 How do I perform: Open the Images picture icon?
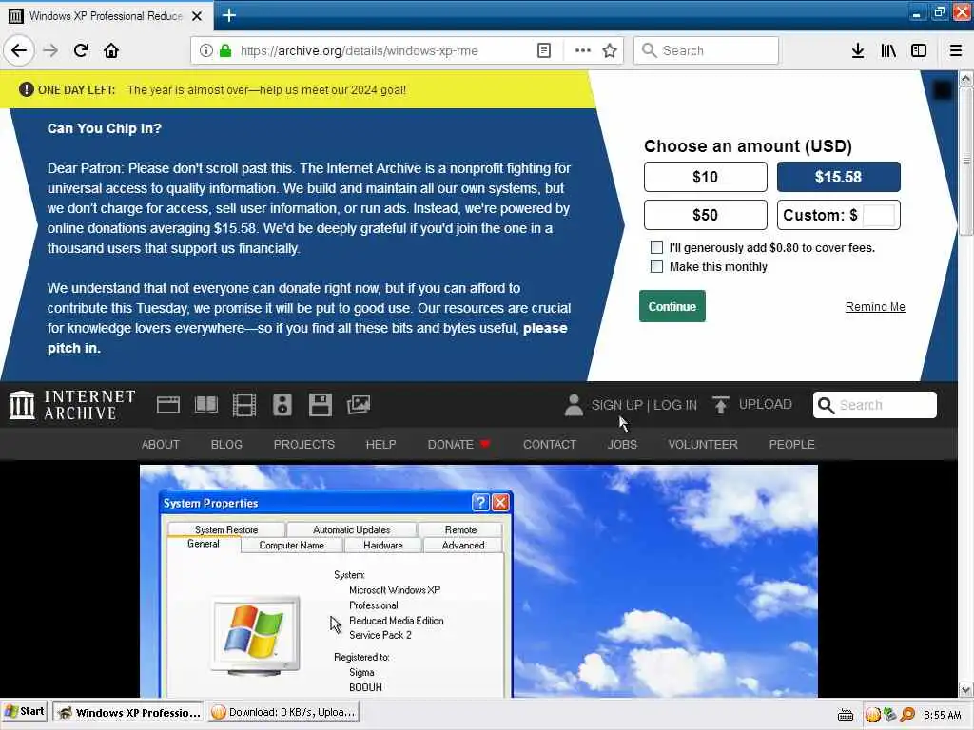click(359, 405)
